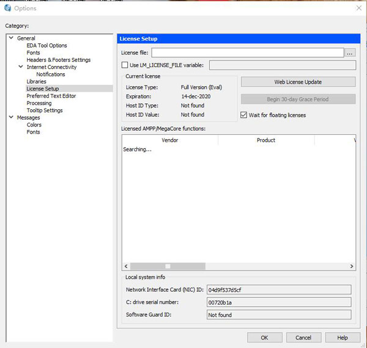Collapse the Messages category tree node
367x348 pixels.
(x=11, y=118)
